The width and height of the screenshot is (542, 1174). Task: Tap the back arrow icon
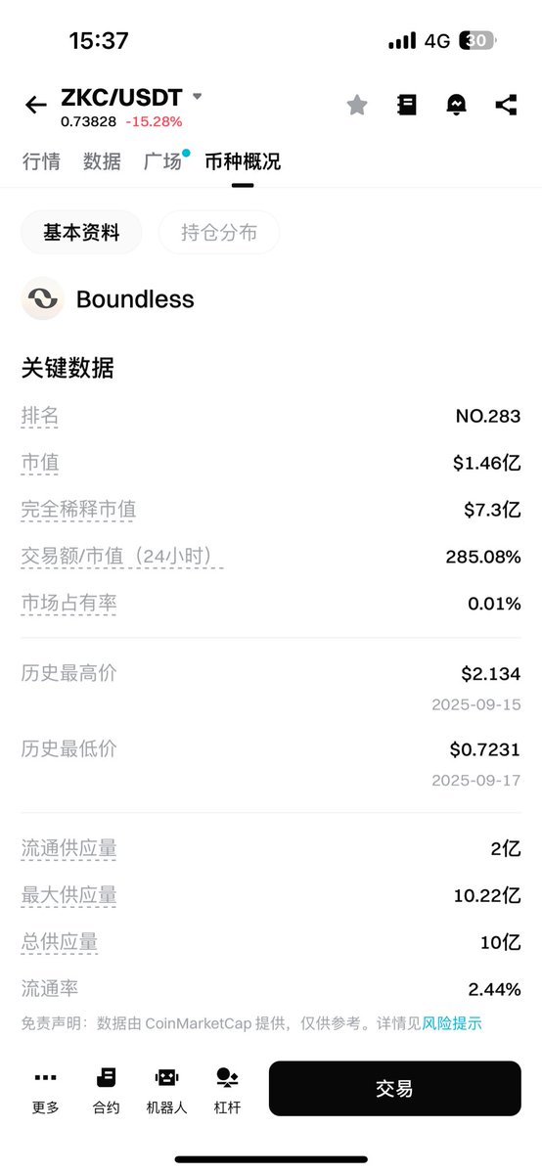click(36, 105)
